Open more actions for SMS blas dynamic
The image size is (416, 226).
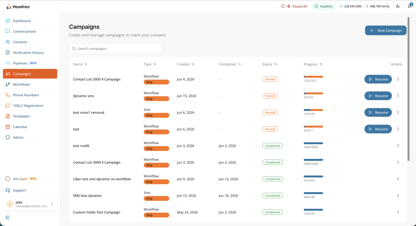tap(398, 196)
